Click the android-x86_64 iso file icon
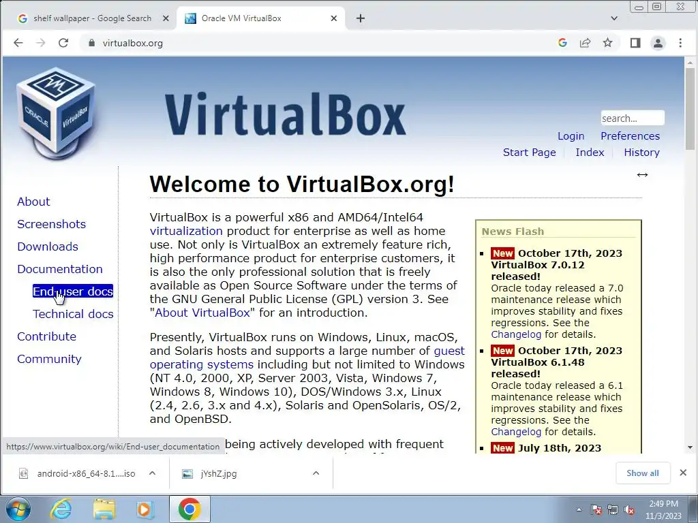This screenshot has height=523, width=698. [x=24, y=474]
